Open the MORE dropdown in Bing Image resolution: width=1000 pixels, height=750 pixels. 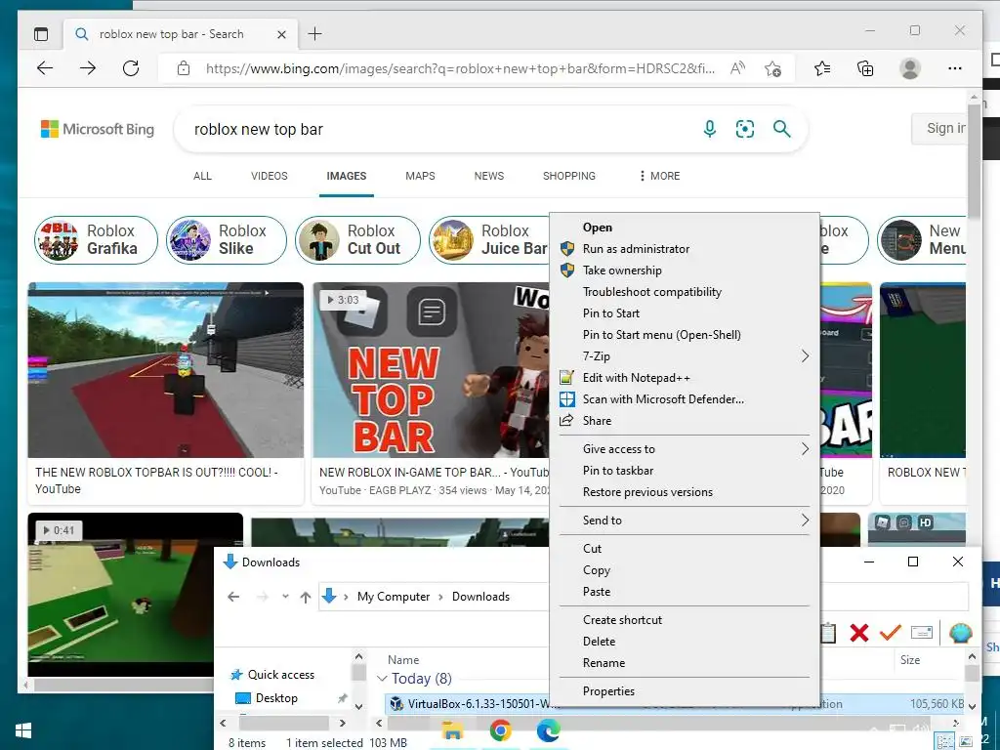click(x=659, y=176)
